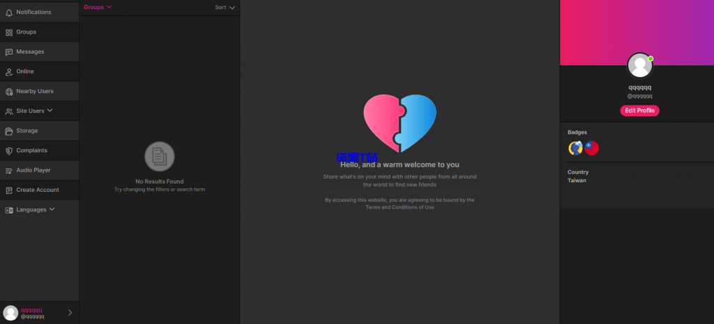The width and height of the screenshot is (714, 324).
Task: Click the Complaints shield icon
Action: 9,150
